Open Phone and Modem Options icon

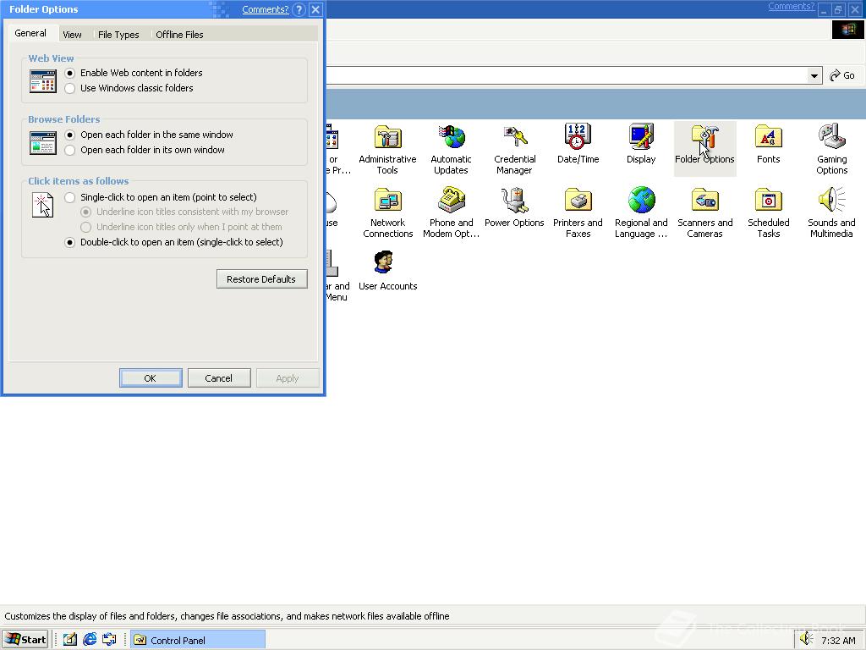[x=452, y=212]
